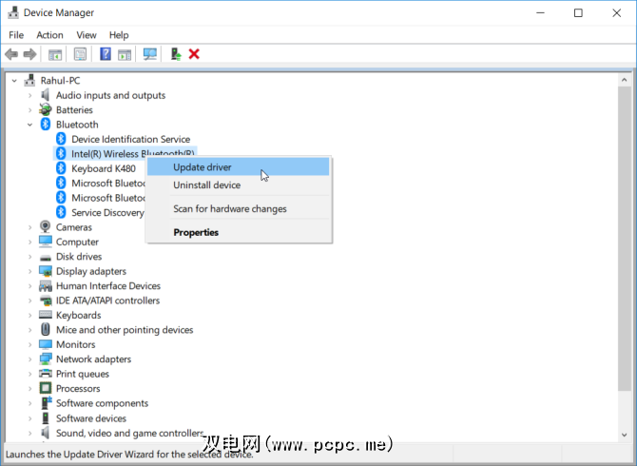Click the Print queues printer icon
637x466 pixels.
click(x=45, y=374)
